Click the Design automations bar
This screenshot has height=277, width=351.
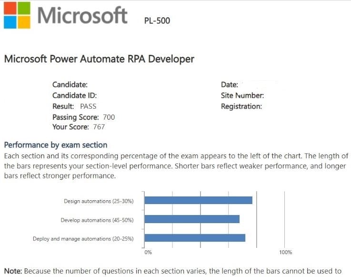pos(198,200)
